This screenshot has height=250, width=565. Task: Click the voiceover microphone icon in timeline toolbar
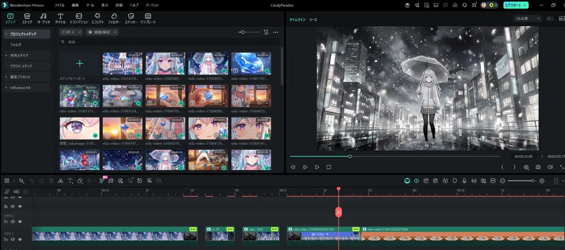[464, 180]
